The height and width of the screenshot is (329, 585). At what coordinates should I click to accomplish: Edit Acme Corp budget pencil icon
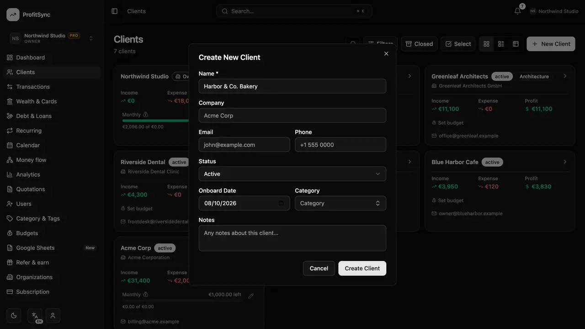coord(251,296)
